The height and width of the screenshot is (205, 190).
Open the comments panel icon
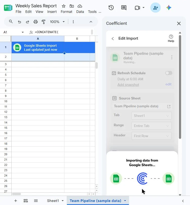pyautogui.click(x=124, y=8)
